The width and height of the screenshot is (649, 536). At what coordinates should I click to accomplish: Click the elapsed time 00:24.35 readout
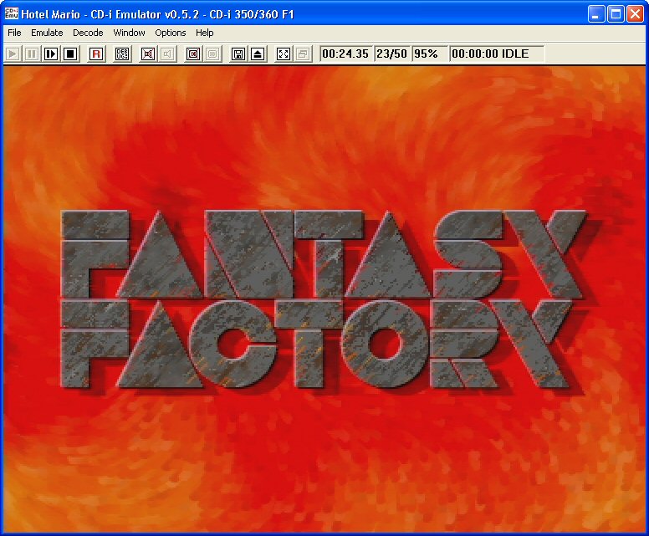pos(345,54)
